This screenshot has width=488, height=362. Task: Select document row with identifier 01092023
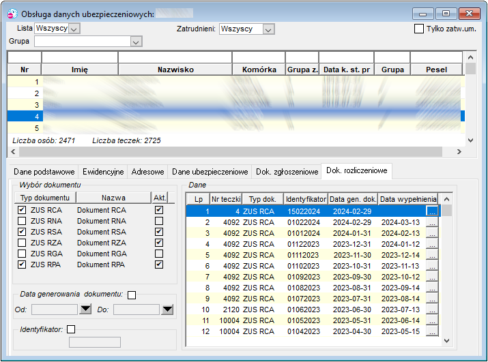point(313,277)
